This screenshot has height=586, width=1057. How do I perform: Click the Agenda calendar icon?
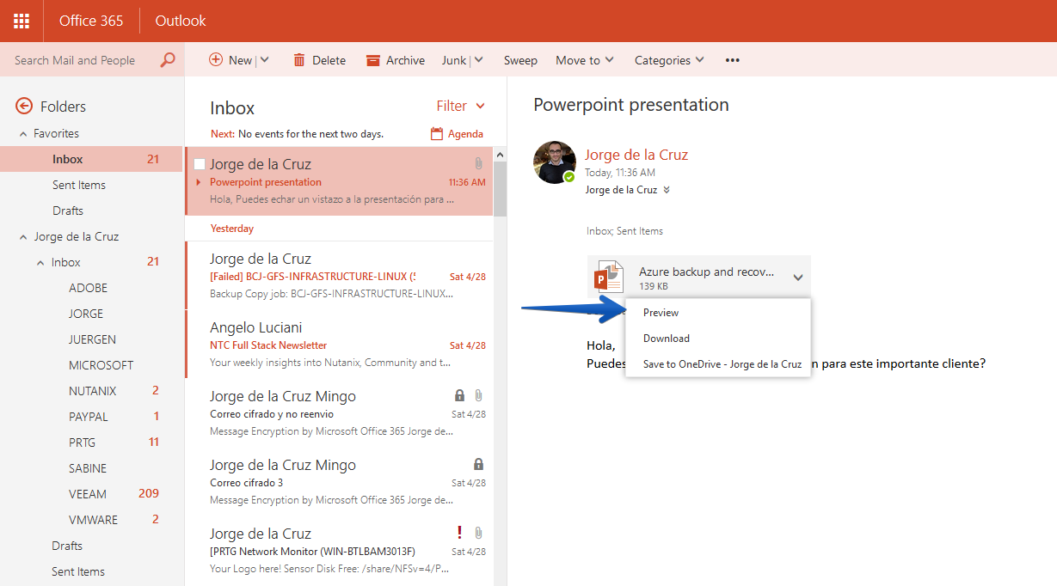click(437, 134)
